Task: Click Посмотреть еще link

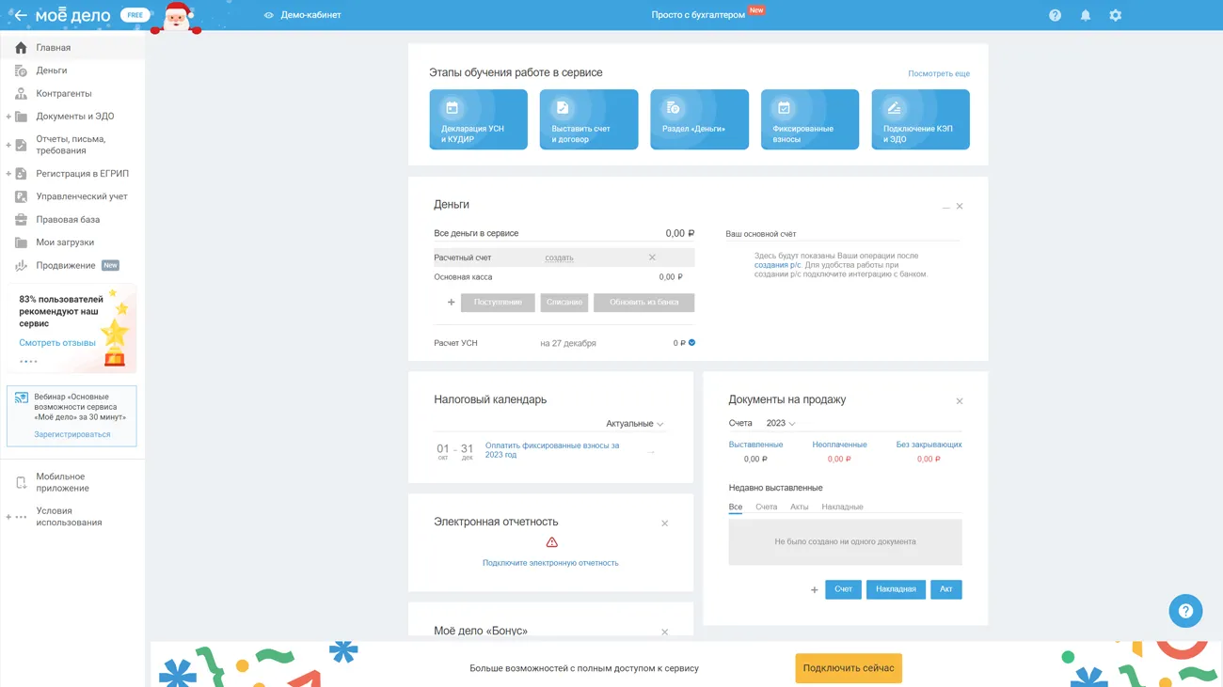Action: 938,73
